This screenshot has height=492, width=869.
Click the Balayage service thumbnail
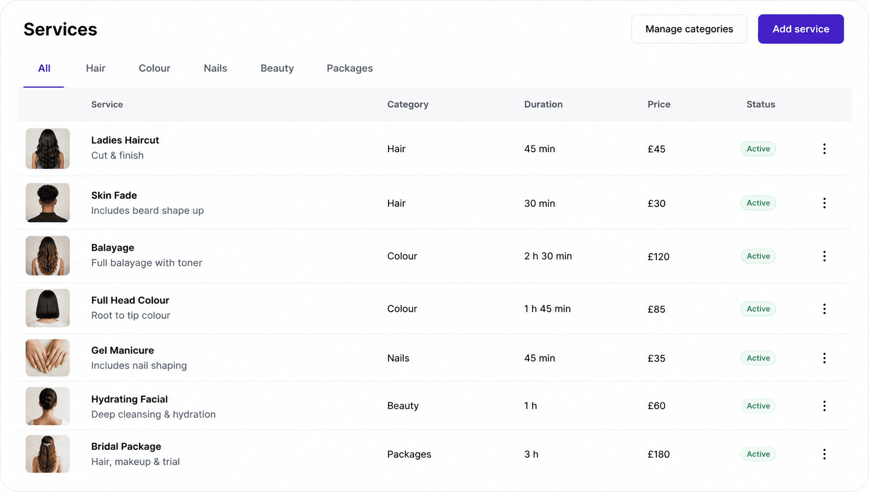47,256
